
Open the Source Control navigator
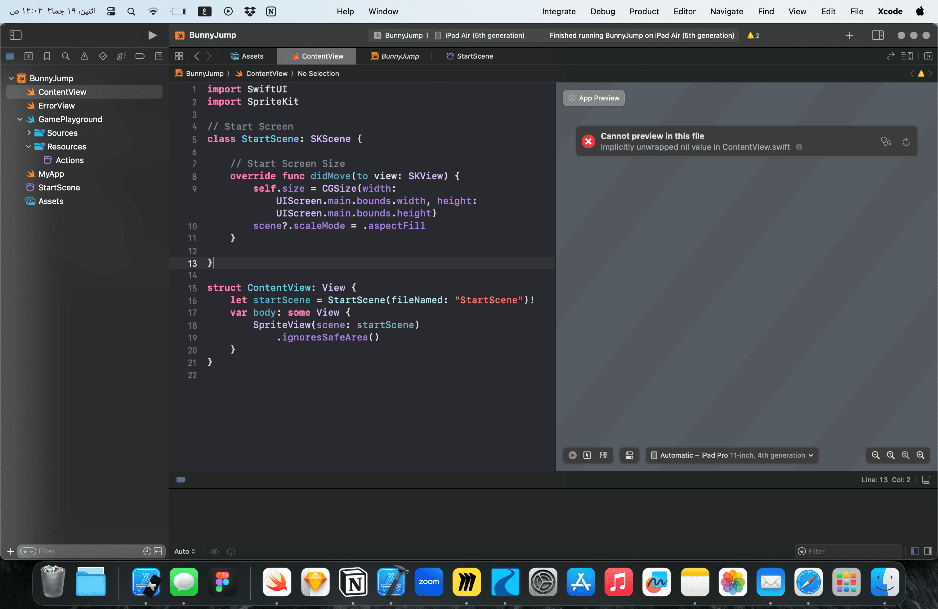point(28,56)
